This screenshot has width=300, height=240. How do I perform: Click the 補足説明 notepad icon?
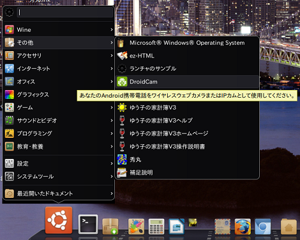coord(122,172)
